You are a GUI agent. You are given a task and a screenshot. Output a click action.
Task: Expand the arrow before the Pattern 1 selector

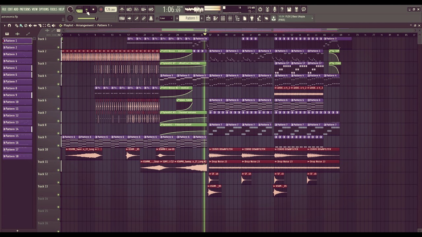pyautogui.click(x=177, y=18)
